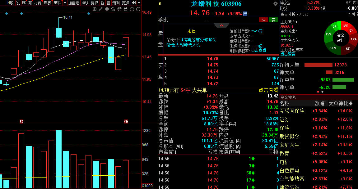Click the 叠 overlay toolbar item
Screen dimensions: 358x189
point(103,3)
